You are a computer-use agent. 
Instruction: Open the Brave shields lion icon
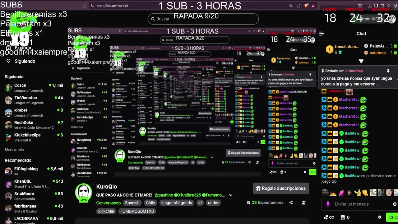tap(306, 6)
